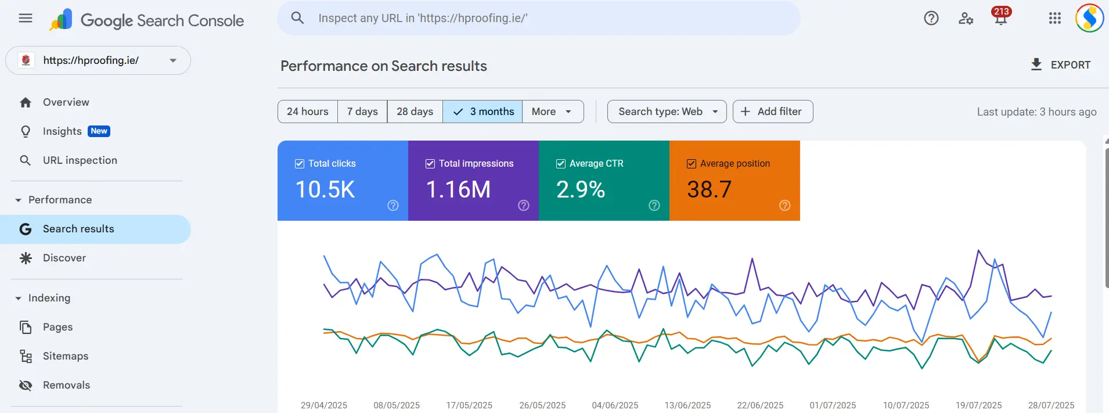This screenshot has height=413, width=1109.
Task: Focus the Inspect any URL search field
Action: (540, 18)
